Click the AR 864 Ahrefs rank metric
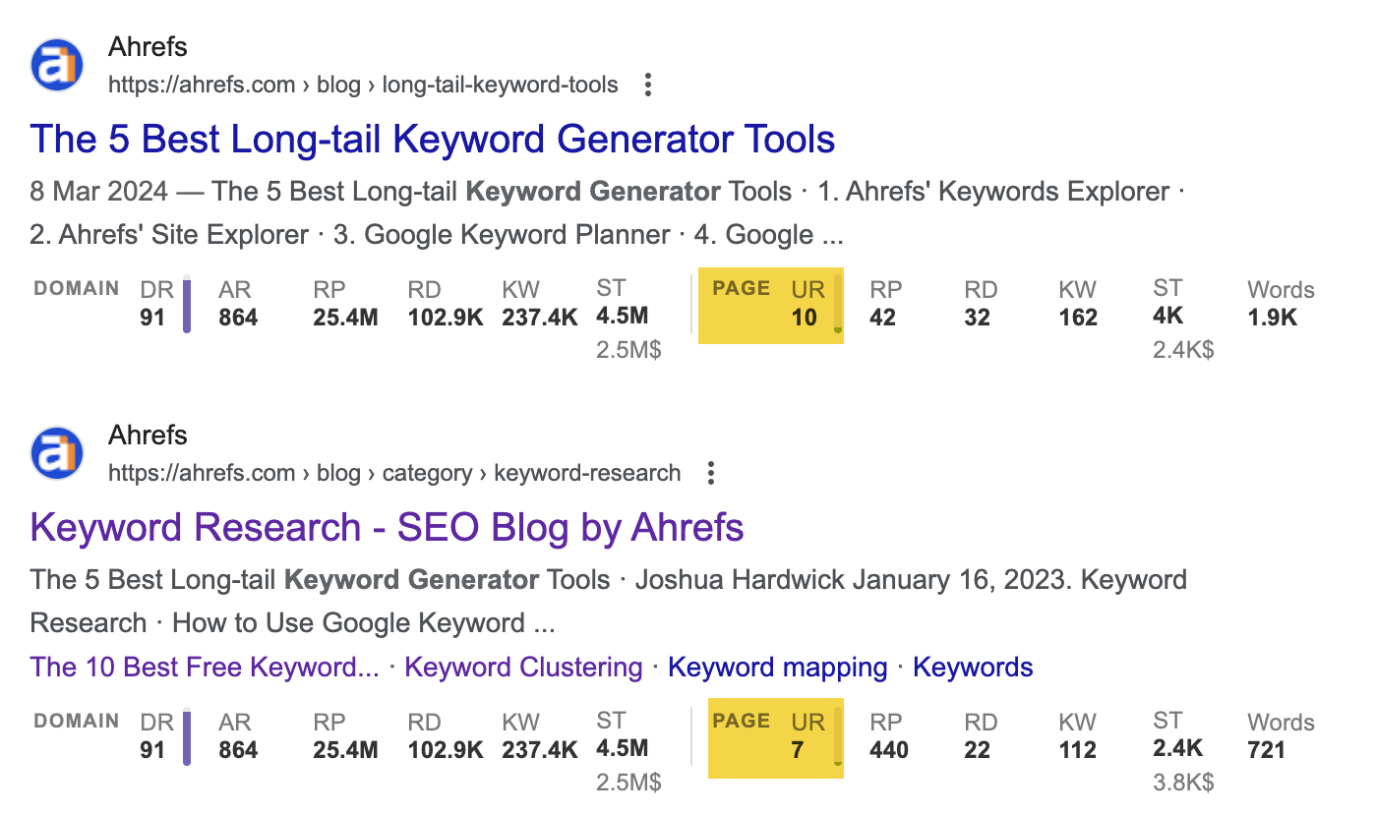This screenshot has height=816, width=1375. tap(236, 303)
